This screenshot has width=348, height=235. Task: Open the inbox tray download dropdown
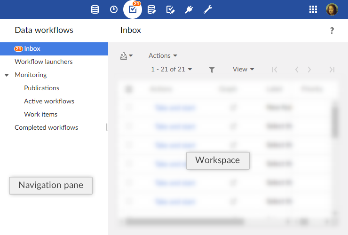point(127,56)
